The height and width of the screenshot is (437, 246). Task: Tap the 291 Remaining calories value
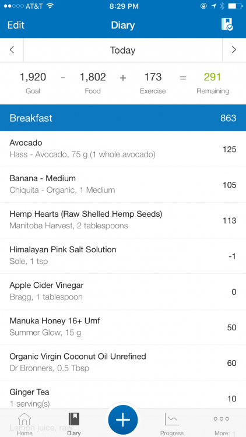213,77
